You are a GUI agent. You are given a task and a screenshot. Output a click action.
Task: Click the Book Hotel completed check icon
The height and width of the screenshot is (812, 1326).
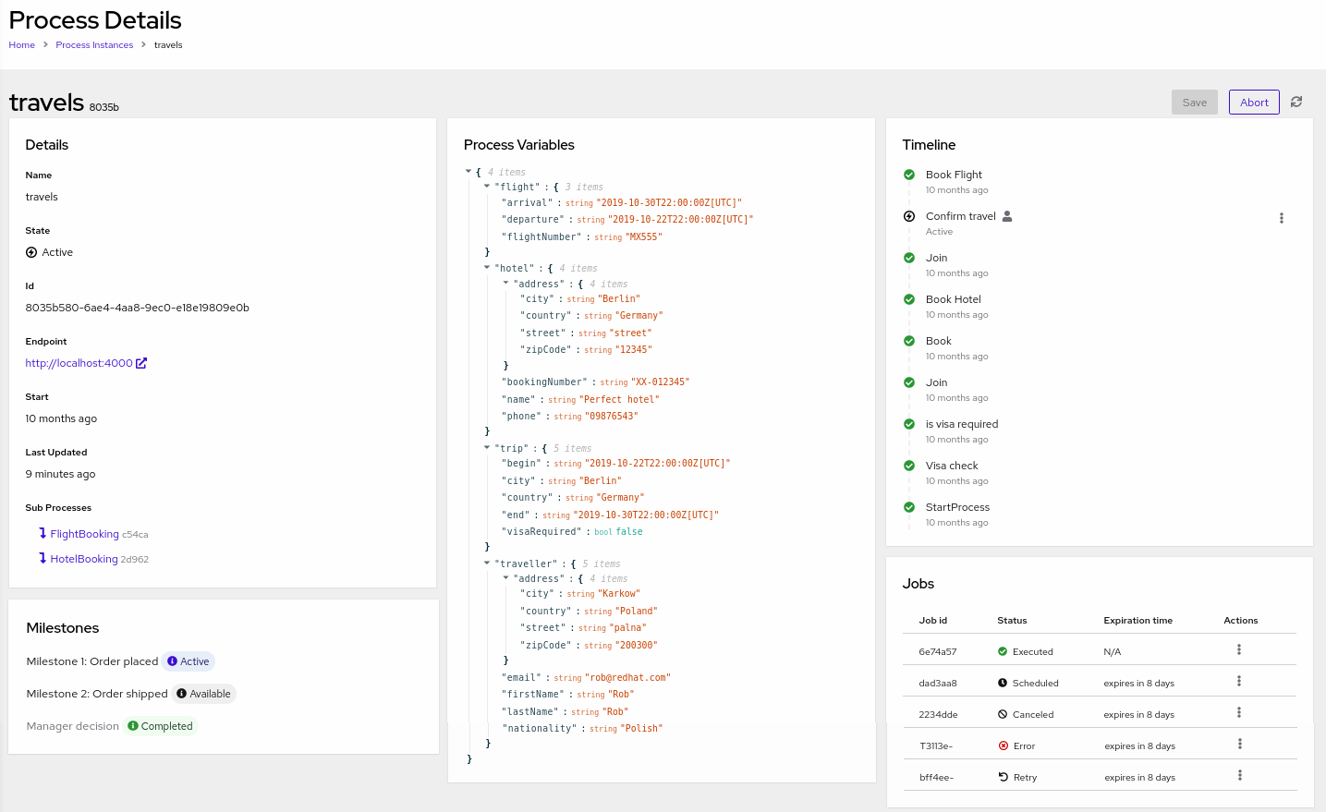(x=909, y=299)
